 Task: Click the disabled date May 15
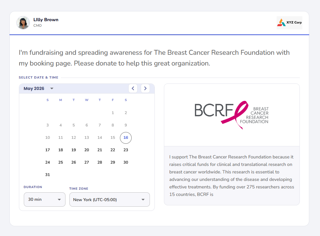point(113,138)
